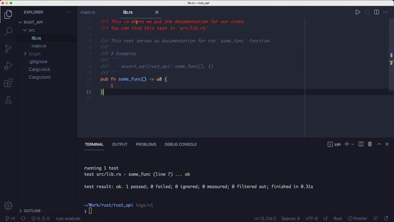Viewport: 394px width, 222px height.
Task: Click the UTF-8 encoding indicator
Action: pos(312,218)
